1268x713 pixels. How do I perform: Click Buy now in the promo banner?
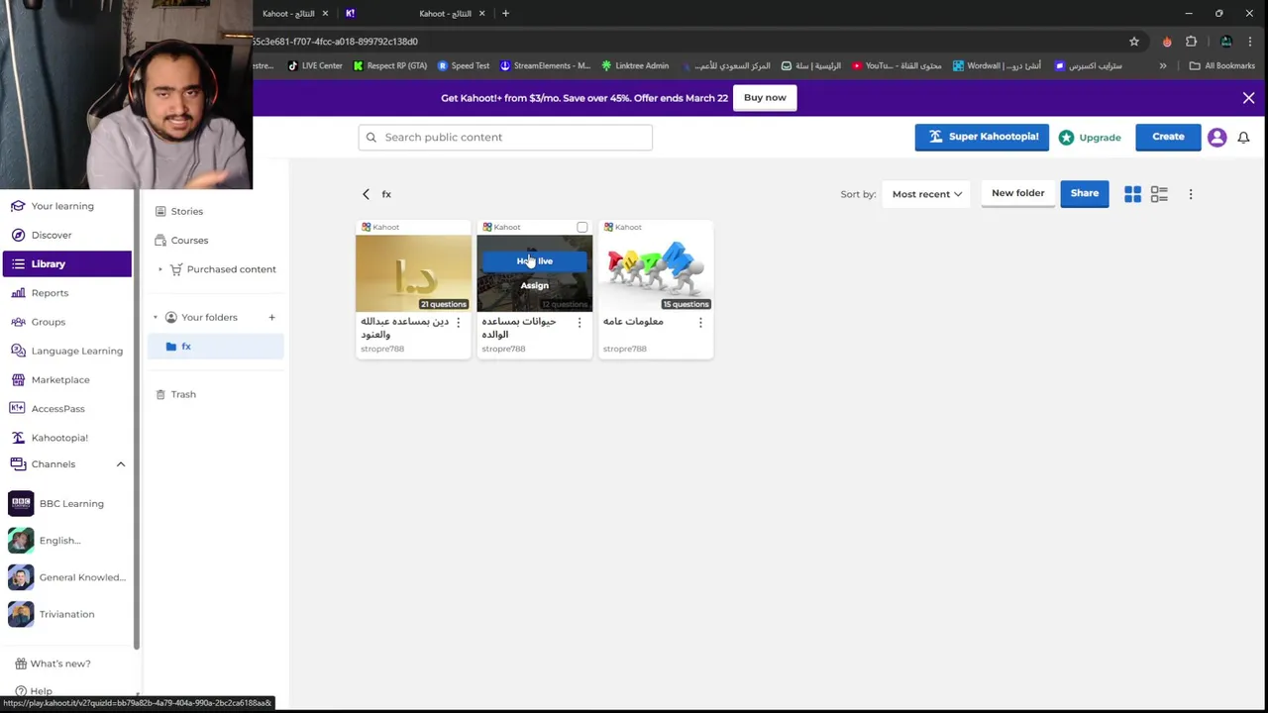pos(765,98)
